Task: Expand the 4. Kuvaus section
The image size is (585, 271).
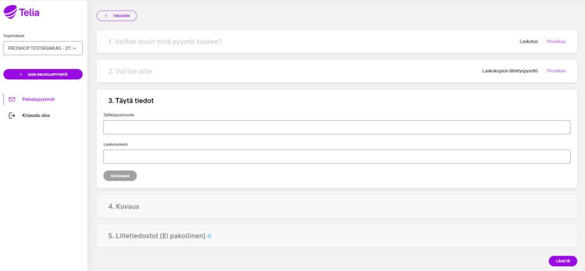Action: tap(336, 206)
